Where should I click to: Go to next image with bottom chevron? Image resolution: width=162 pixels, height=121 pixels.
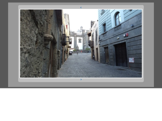click(x=81, y=79)
